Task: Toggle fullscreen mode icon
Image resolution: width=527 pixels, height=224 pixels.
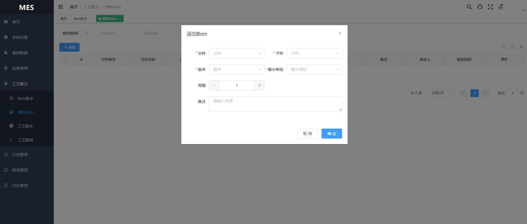Action: 490,7
